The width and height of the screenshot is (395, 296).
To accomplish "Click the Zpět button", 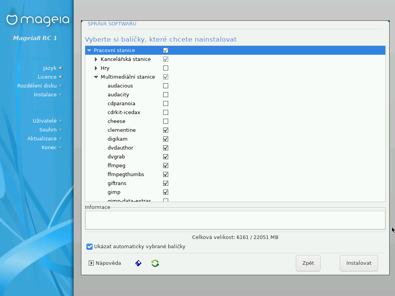I will [x=308, y=263].
